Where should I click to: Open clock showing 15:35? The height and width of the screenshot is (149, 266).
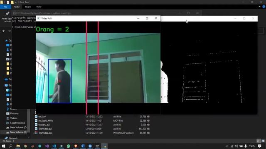pyautogui.click(x=252, y=146)
